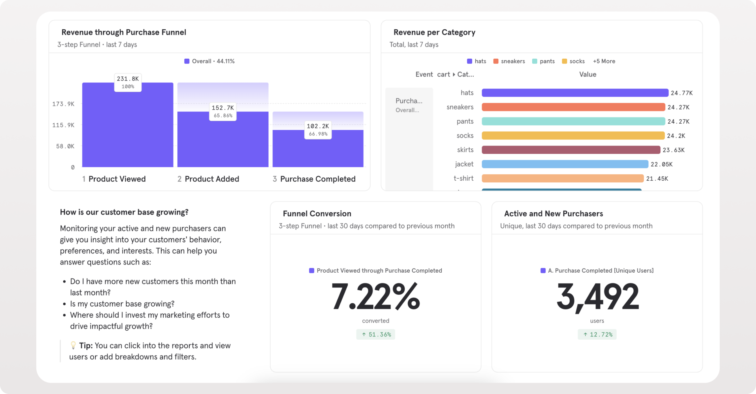Expand the +5 More legend categories
756x394 pixels.
pyautogui.click(x=604, y=61)
